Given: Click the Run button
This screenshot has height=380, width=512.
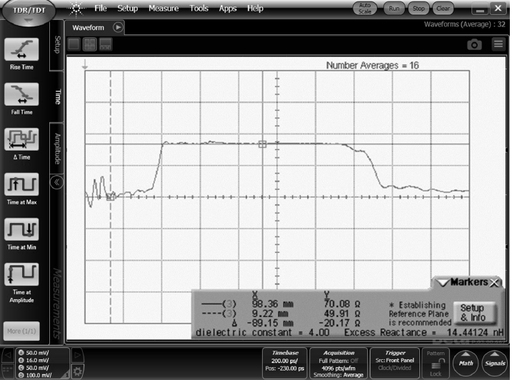Looking at the screenshot, I should (394, 9).
